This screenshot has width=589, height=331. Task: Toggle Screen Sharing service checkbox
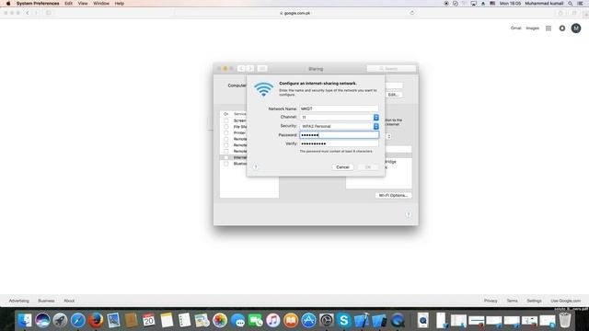tap(225, 120)
